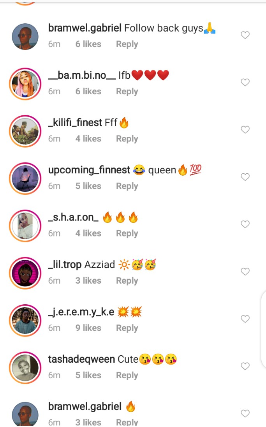Viewport: 266px width, 427px height.
Task: View _kilifi_finest avatar story
Action: click(x=25, y=131)
